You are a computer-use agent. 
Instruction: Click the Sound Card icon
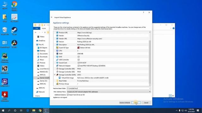pyautogui.click(x=57, y=63)
